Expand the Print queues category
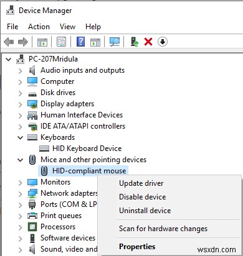This screenshot has width=243, height=256. tap(20, 216)
